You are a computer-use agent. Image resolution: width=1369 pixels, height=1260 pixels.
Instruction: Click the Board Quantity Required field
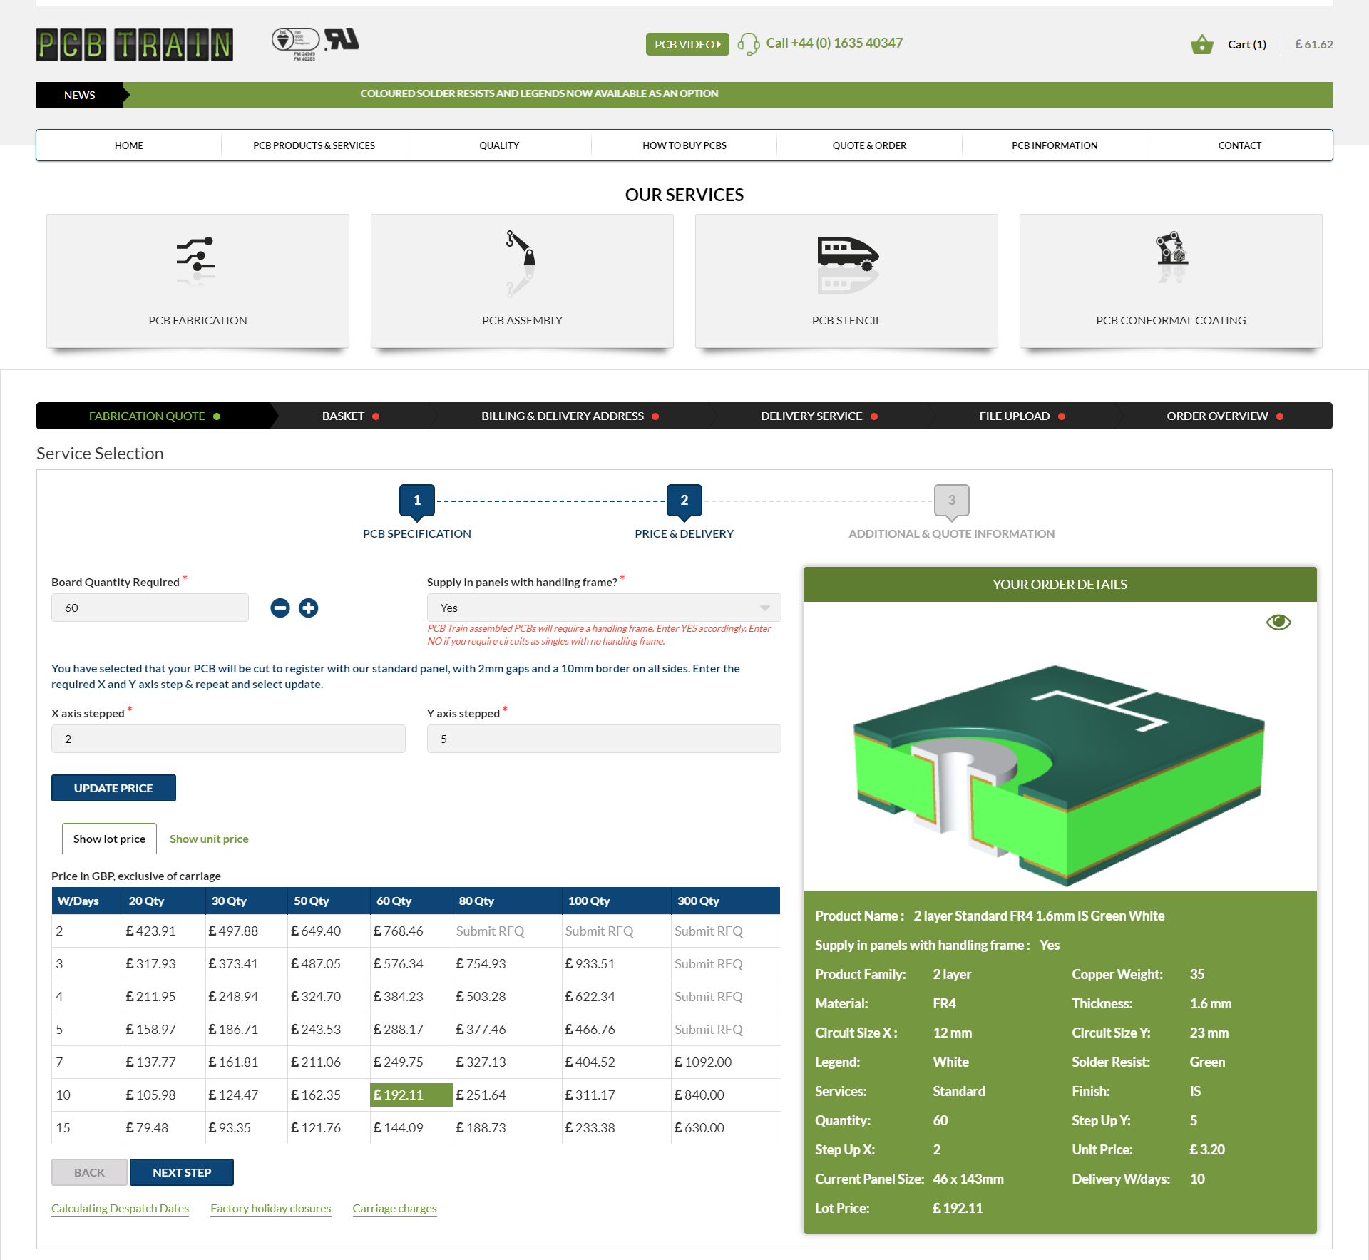150,608
